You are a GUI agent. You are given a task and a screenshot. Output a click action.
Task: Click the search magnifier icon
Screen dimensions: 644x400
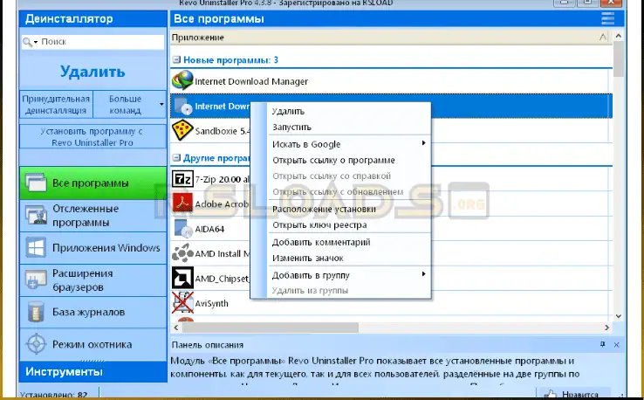click(x=27, y=42)
